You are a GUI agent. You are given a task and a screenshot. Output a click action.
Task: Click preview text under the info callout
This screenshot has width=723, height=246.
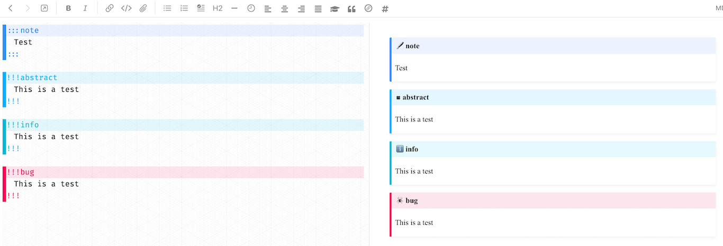tap(414, 171)
